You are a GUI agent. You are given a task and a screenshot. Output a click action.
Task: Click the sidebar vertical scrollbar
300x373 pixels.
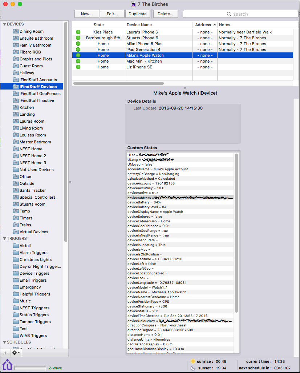[x=66, y=132]
